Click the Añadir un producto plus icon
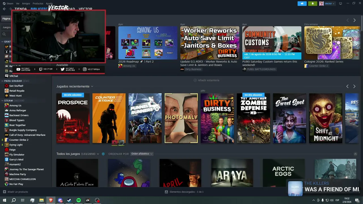 coord(4,192)
